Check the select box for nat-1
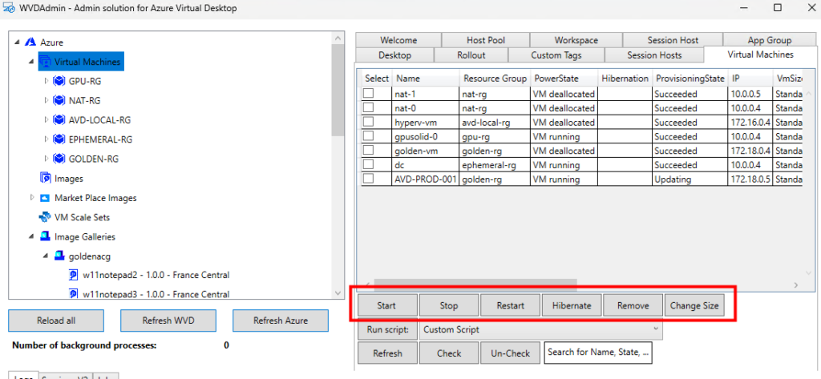Image resolution: width=821 pixels, height=379 pixels. (369, 93)
